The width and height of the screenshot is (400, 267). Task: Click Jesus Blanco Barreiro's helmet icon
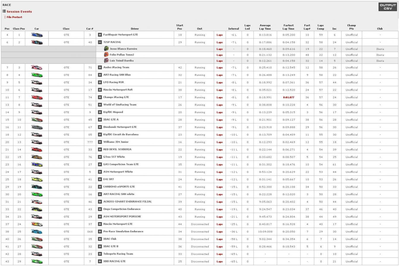(106, 49)
